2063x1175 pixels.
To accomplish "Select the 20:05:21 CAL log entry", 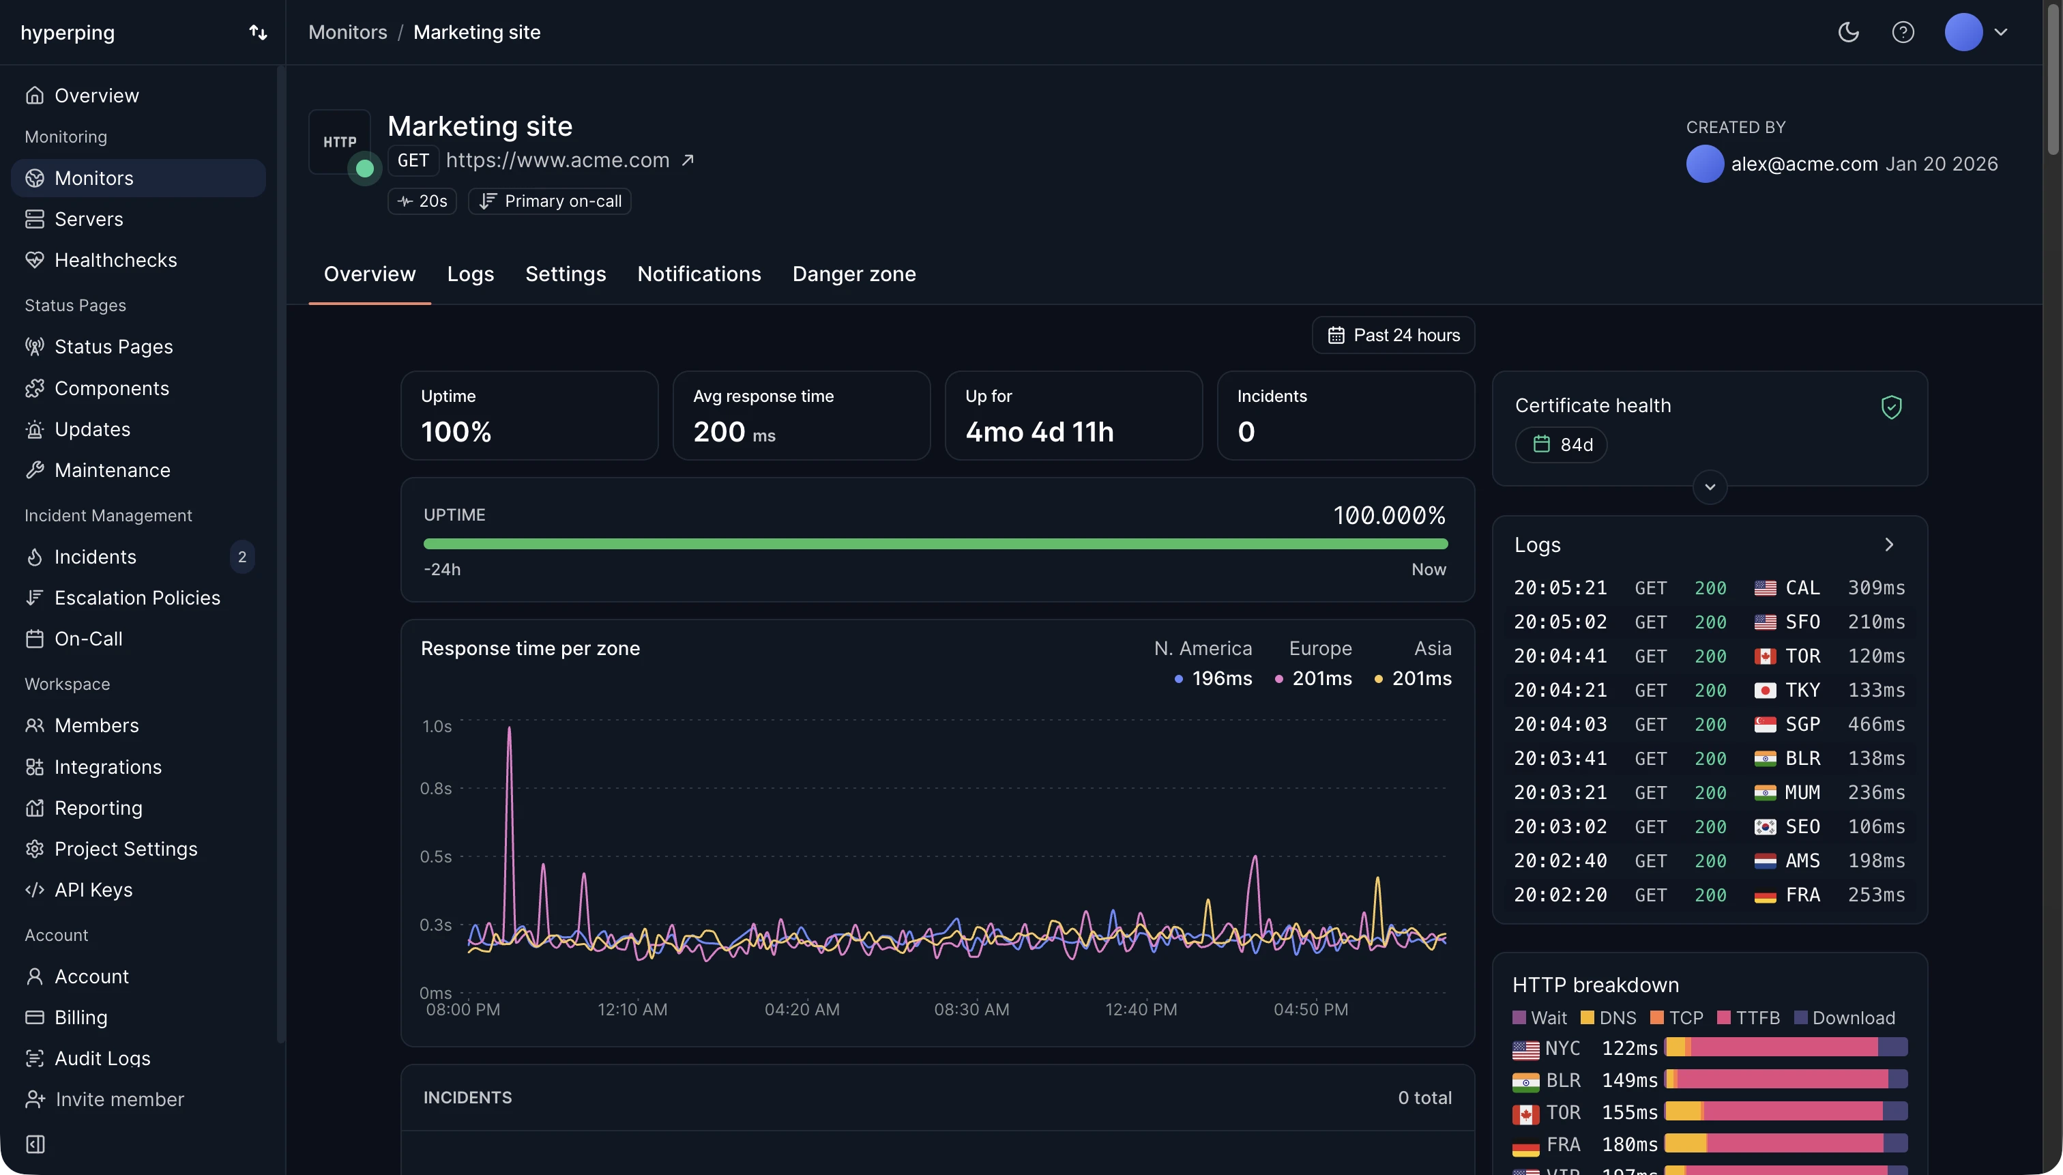I will tap(1710, 588).
